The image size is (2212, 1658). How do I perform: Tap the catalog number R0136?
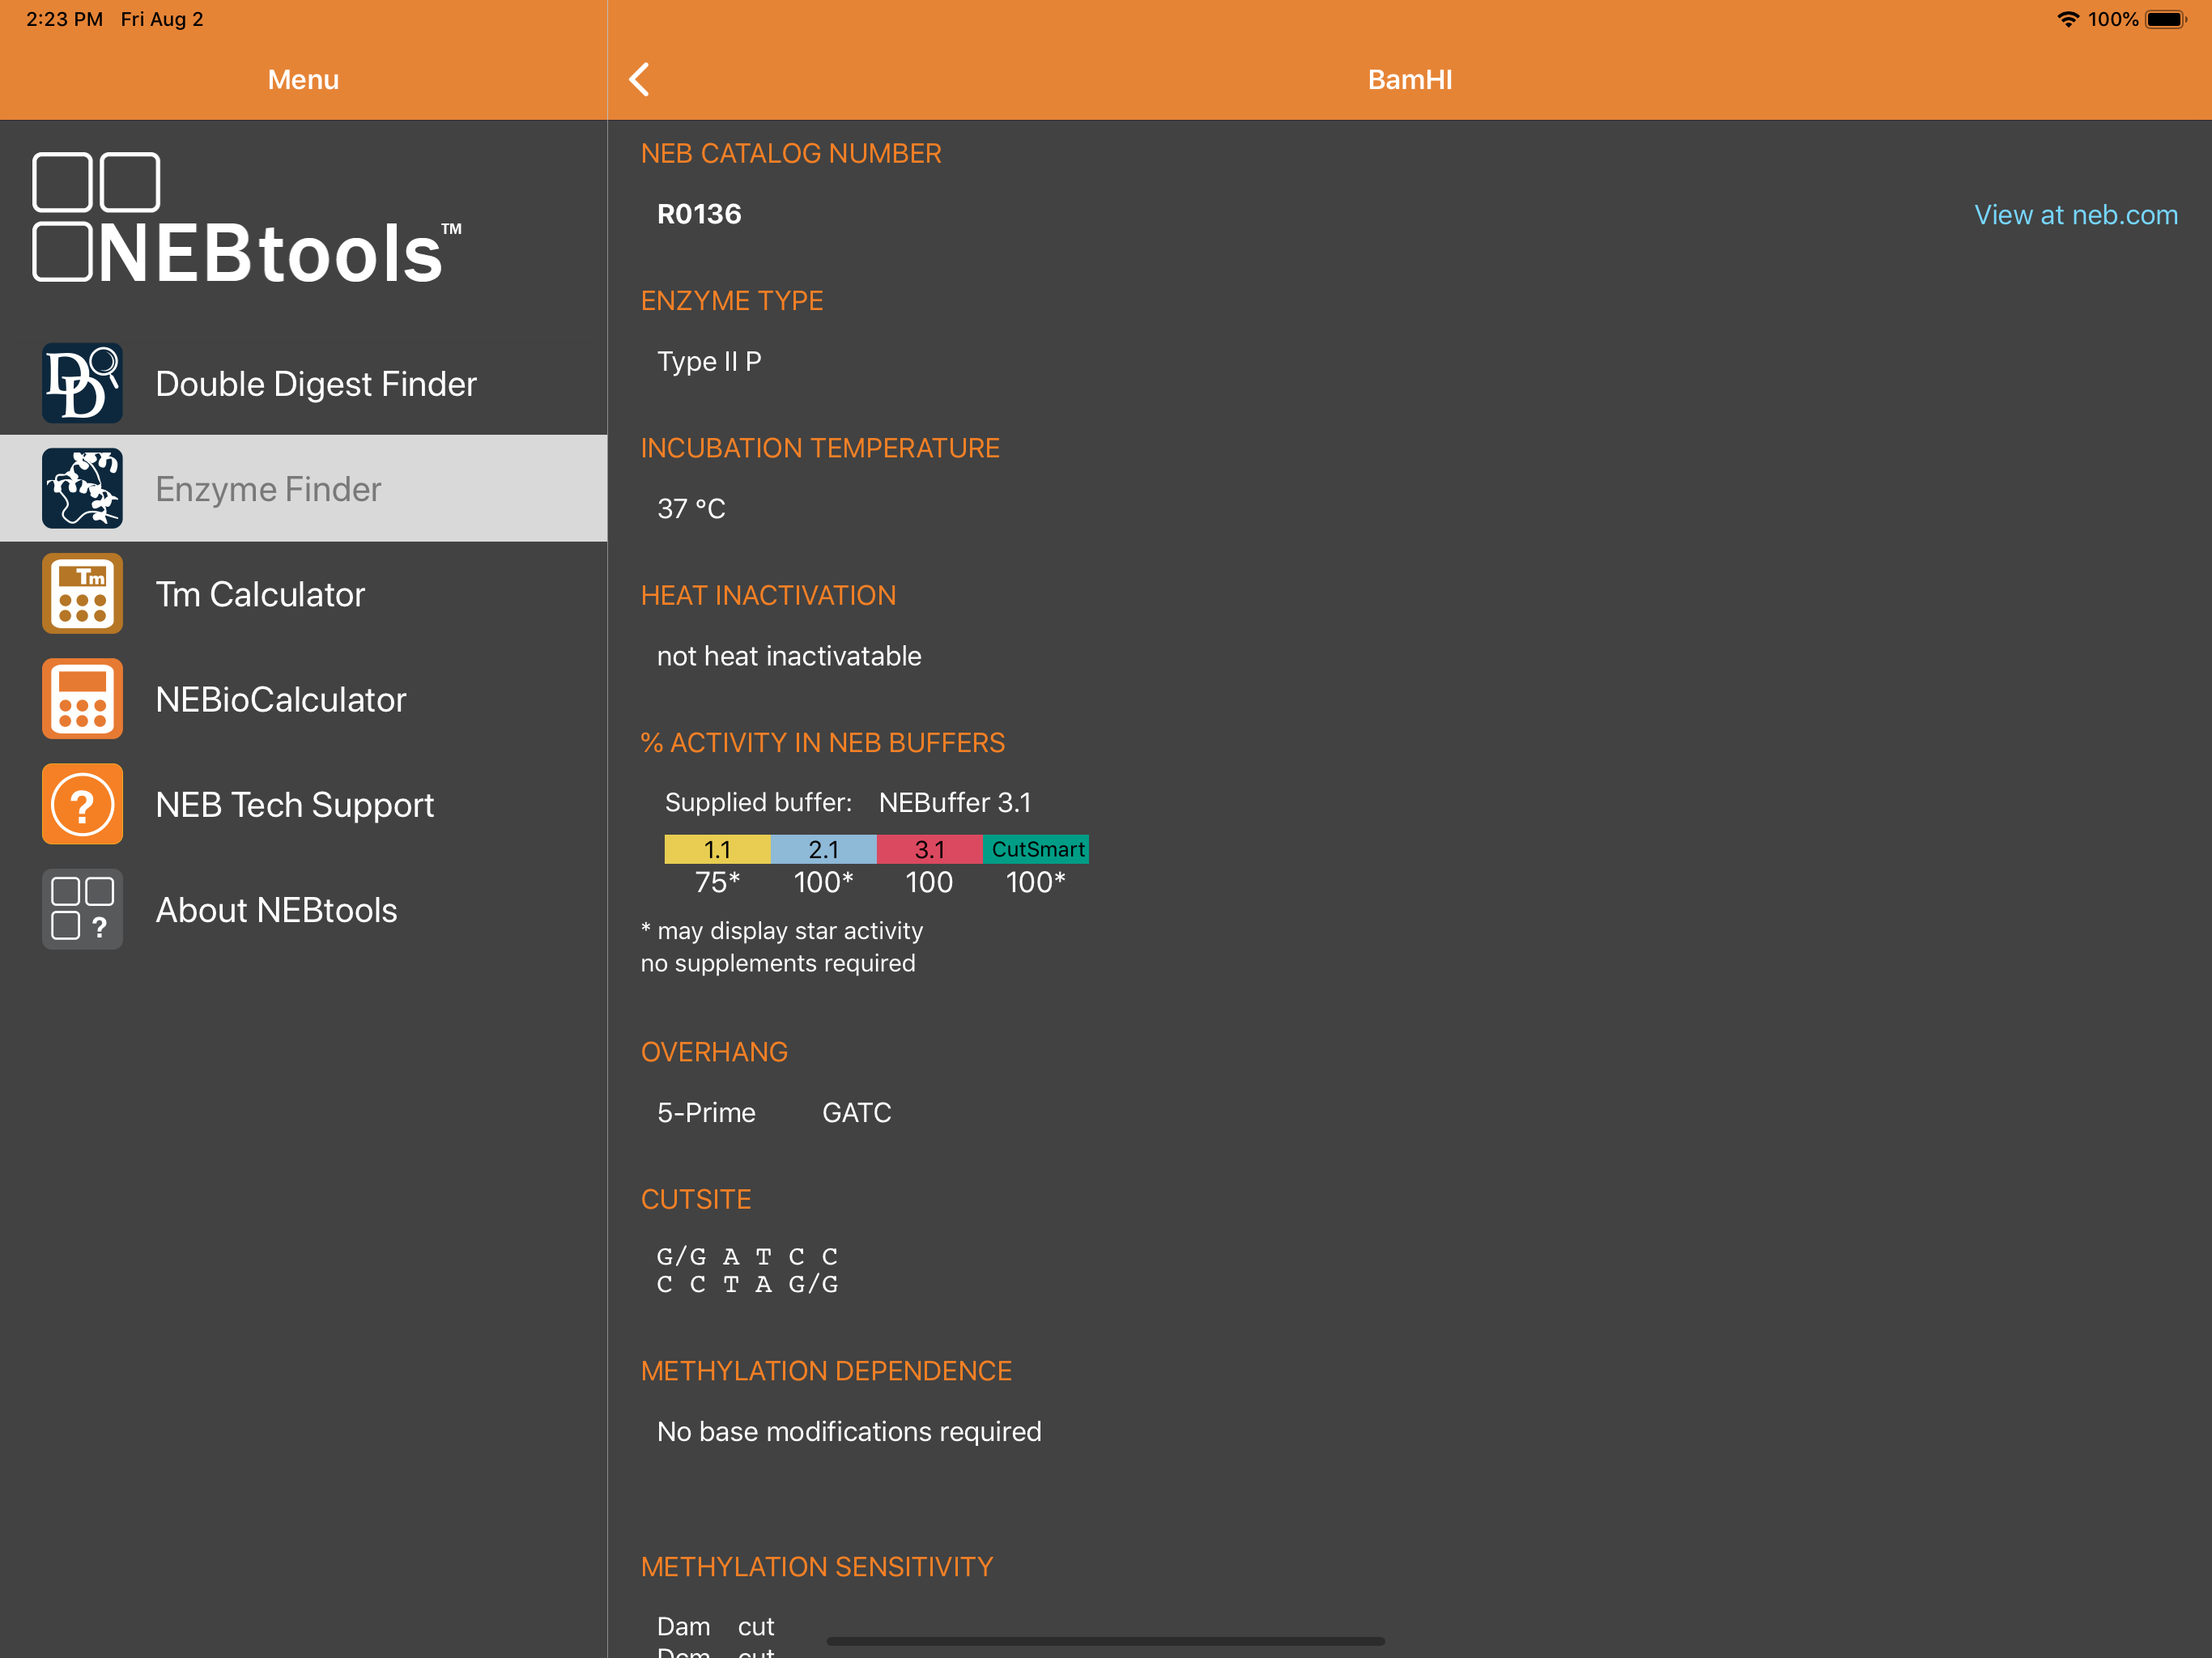(x=699, y=214)
